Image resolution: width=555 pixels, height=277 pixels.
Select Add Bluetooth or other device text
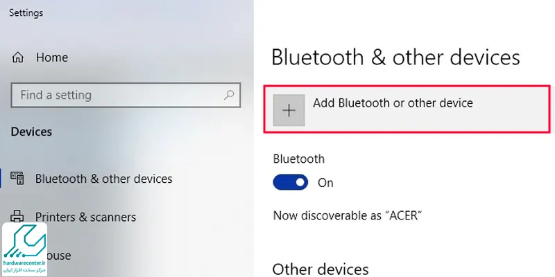click(393, 103)
